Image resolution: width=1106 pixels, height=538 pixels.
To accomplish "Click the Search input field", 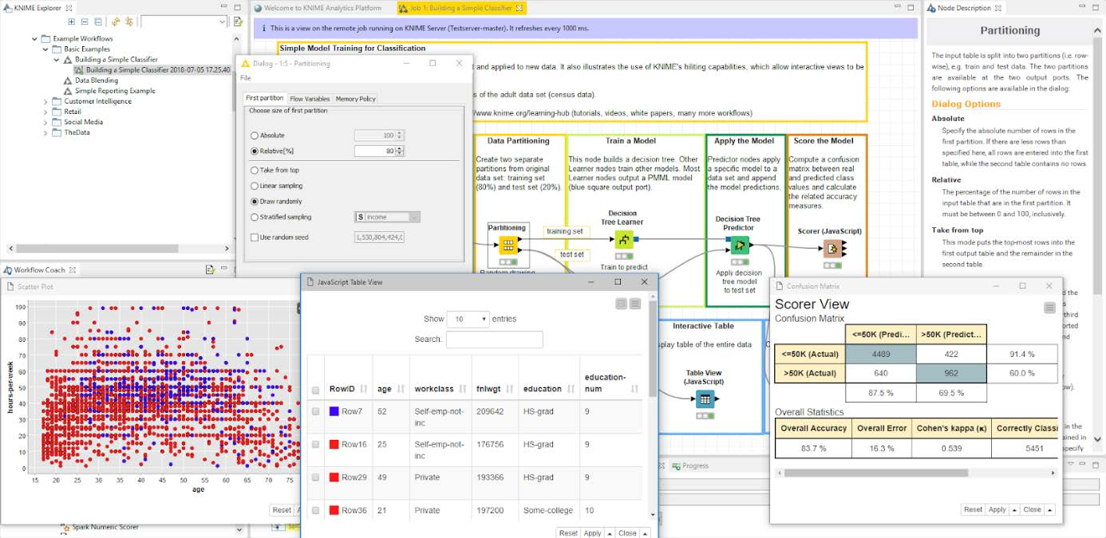I will click(x=494, y=340).
